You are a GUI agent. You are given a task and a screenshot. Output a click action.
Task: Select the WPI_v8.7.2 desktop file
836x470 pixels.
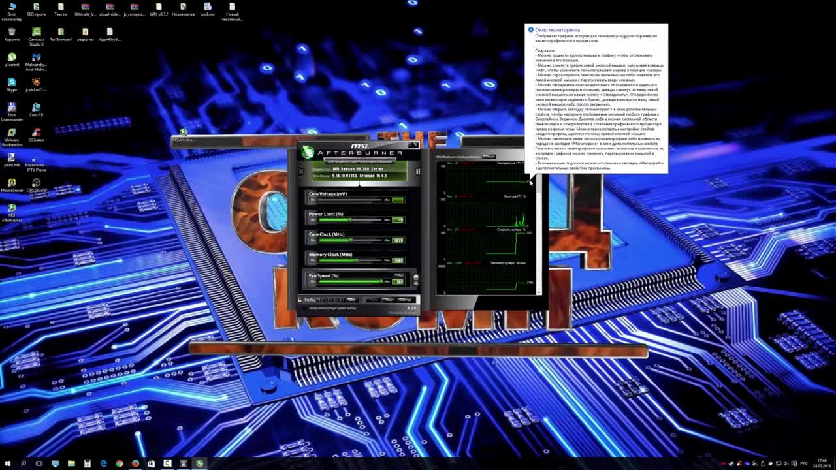[159, 9]
